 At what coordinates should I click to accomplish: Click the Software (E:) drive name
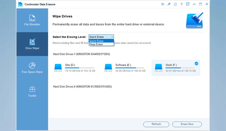pyautogui.click(x=123, y=65)
